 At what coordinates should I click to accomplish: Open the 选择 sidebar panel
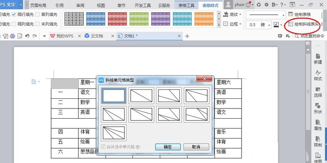(x=318, y=92)
